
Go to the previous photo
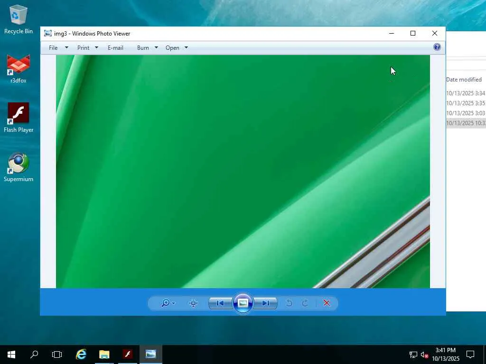(x=220, y=303)
